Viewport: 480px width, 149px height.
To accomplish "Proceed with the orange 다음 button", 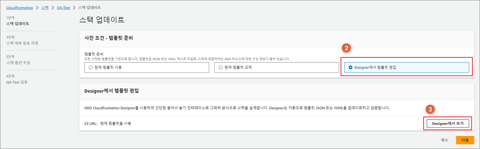I will 465,140.
